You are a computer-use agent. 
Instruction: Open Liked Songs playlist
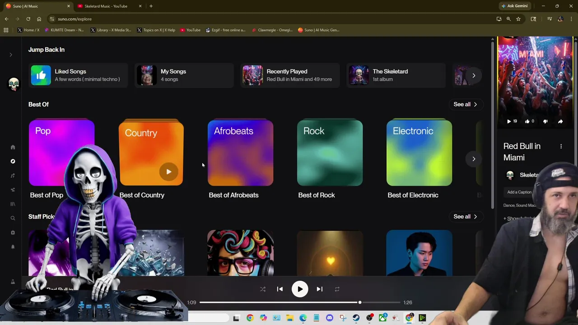(x=78, y=75)
